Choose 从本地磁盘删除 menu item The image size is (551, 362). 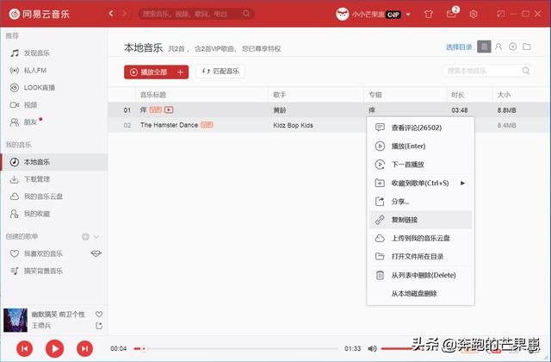(x=420, y=293)
